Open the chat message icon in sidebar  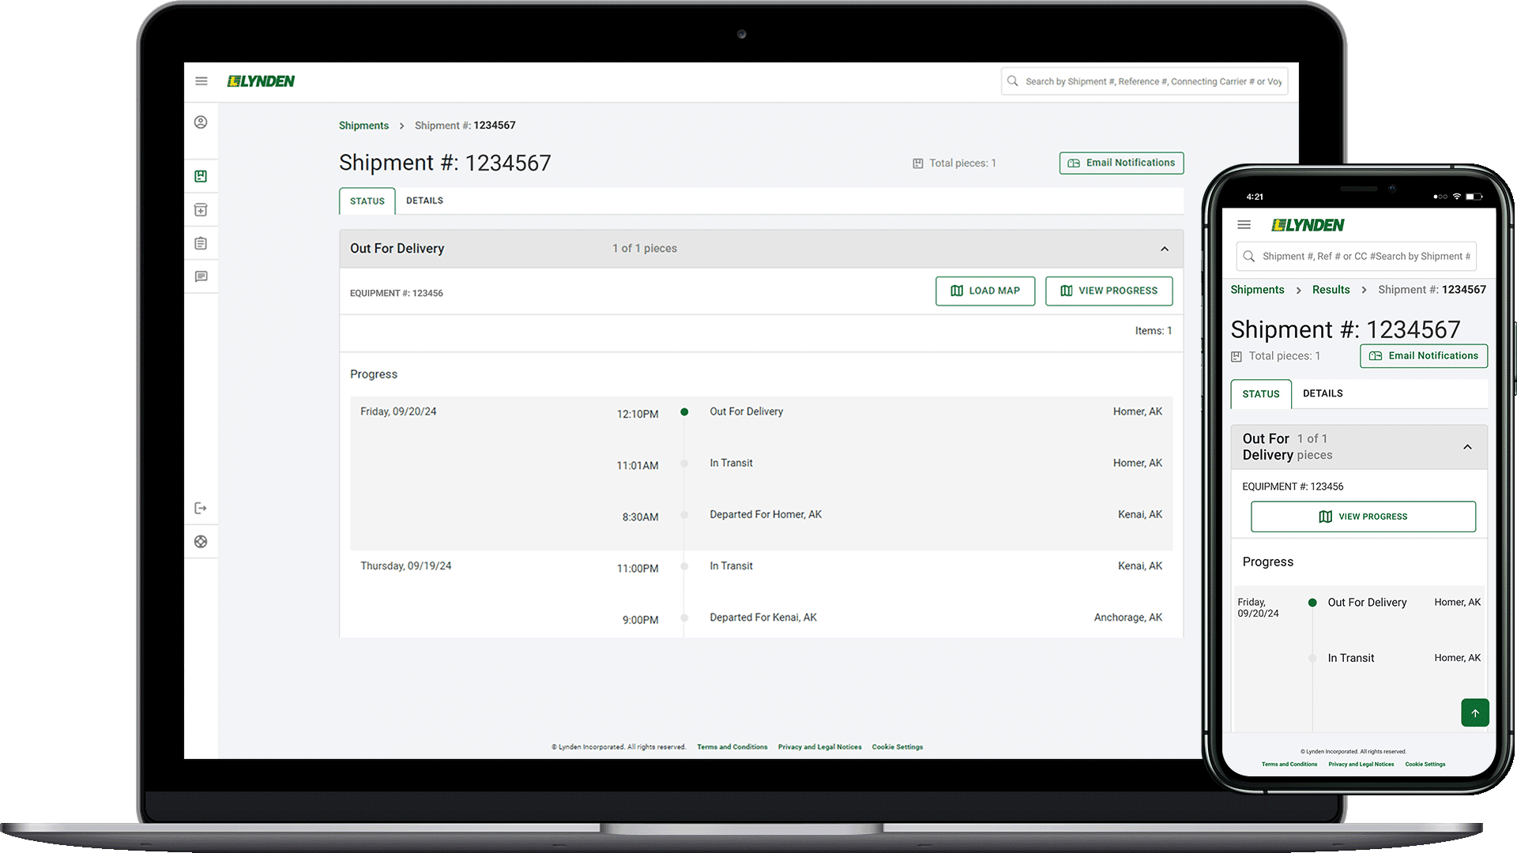(x=201, y=276)
